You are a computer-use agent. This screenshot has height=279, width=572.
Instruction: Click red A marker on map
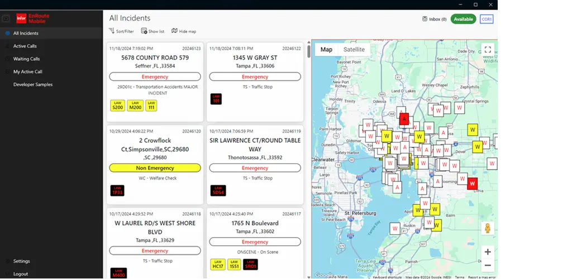click(x=404, y=119)
